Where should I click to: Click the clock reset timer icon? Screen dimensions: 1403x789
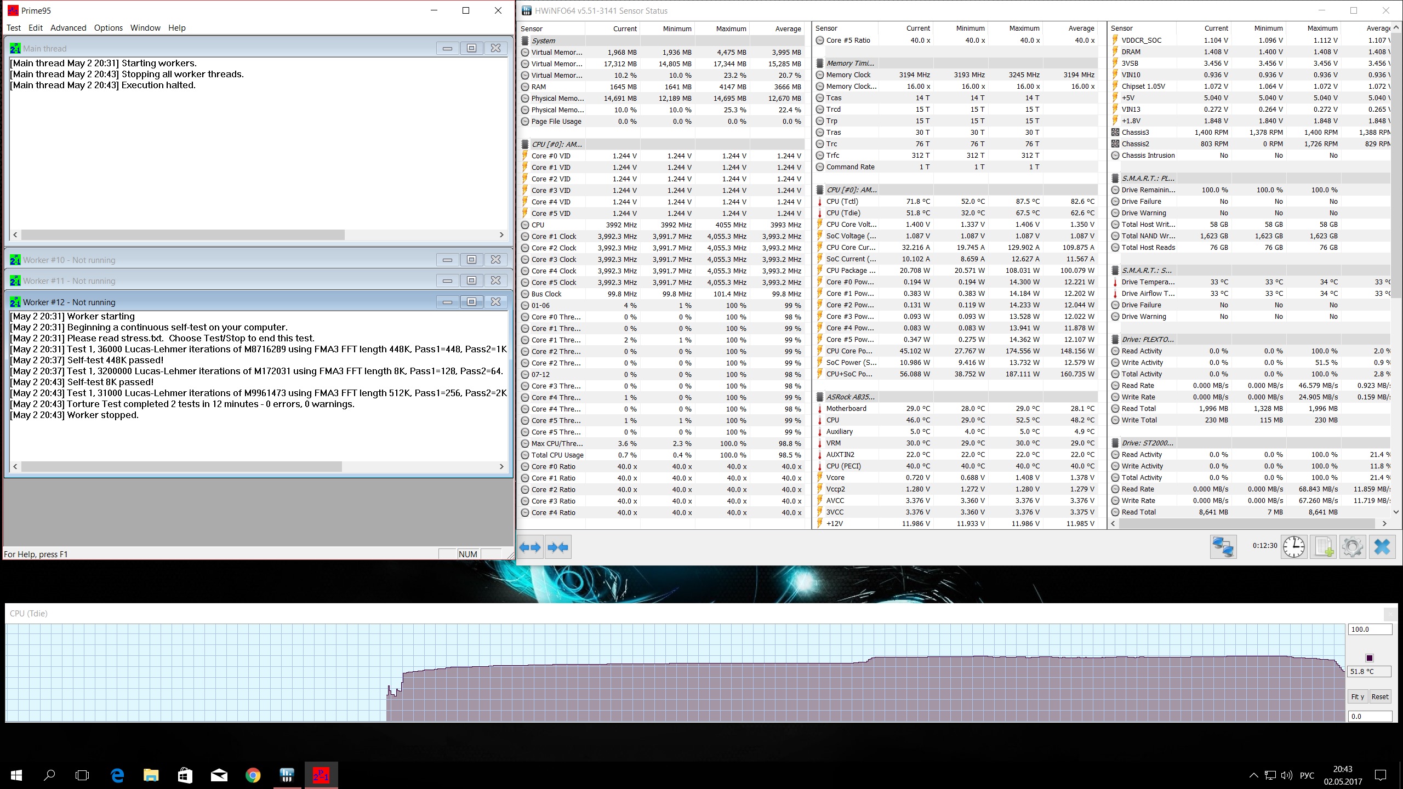1294,547
